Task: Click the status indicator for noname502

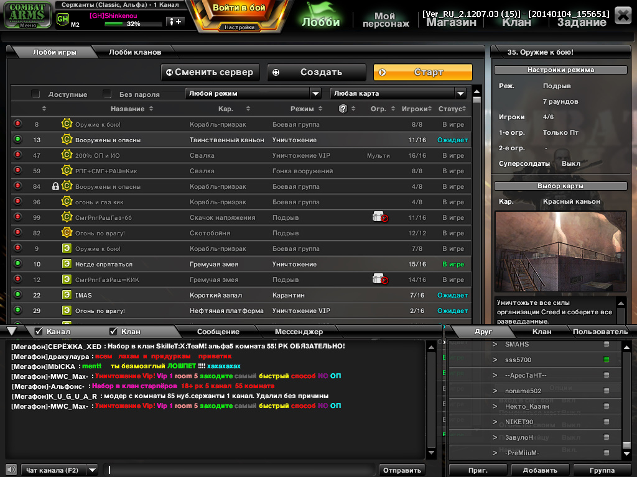Action: pyautogui.click(x=606, y=391)
